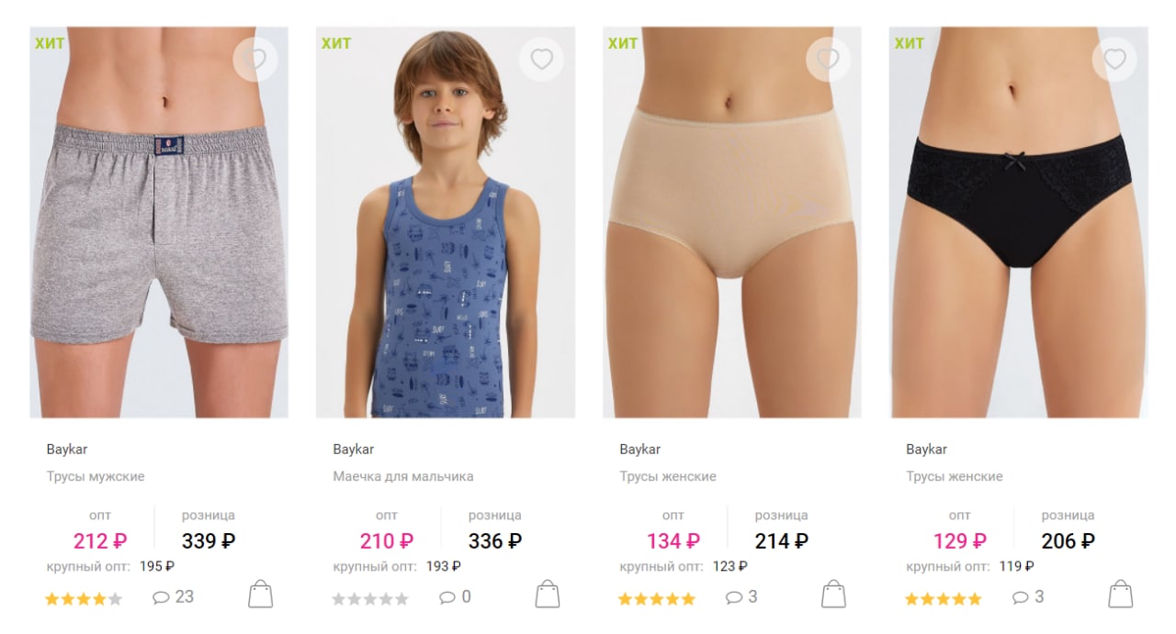Toggle wishlist heart on beige women's briefs
This screenshot has width=1176, height=634.
[x=829, y=60]
